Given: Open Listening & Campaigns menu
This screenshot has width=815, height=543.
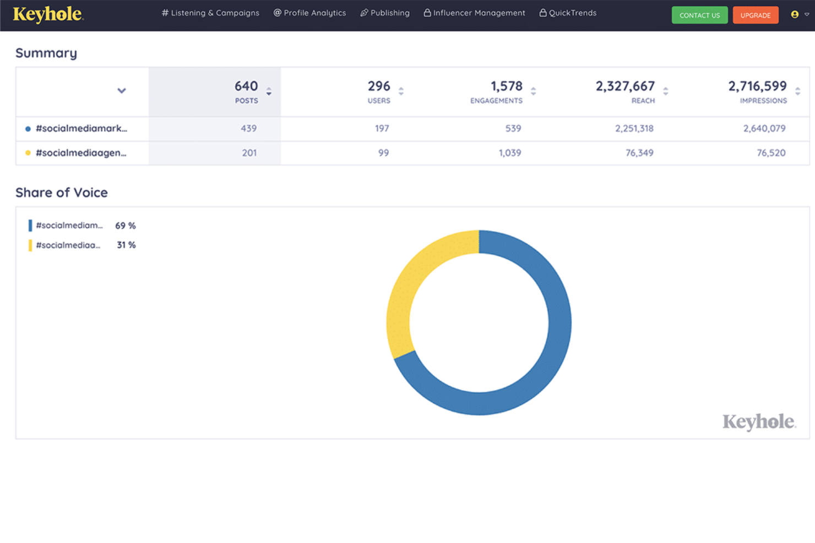Looking at the screenshot, I should (210, 13).
